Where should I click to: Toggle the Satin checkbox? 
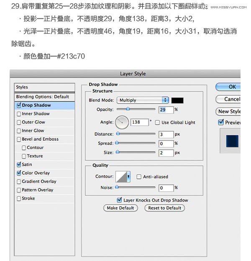tap(19, 165)
